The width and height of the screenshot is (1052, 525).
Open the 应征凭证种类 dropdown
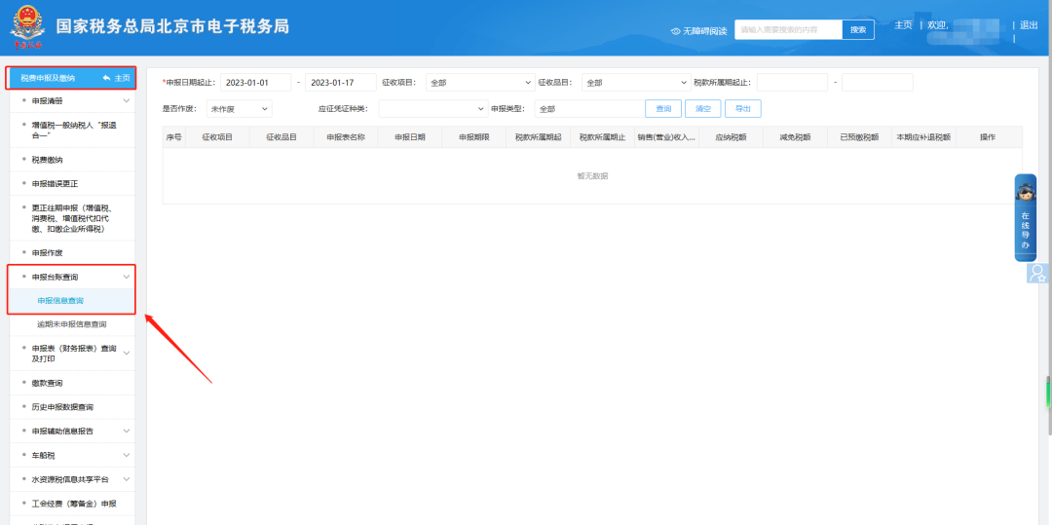(432, 109)
